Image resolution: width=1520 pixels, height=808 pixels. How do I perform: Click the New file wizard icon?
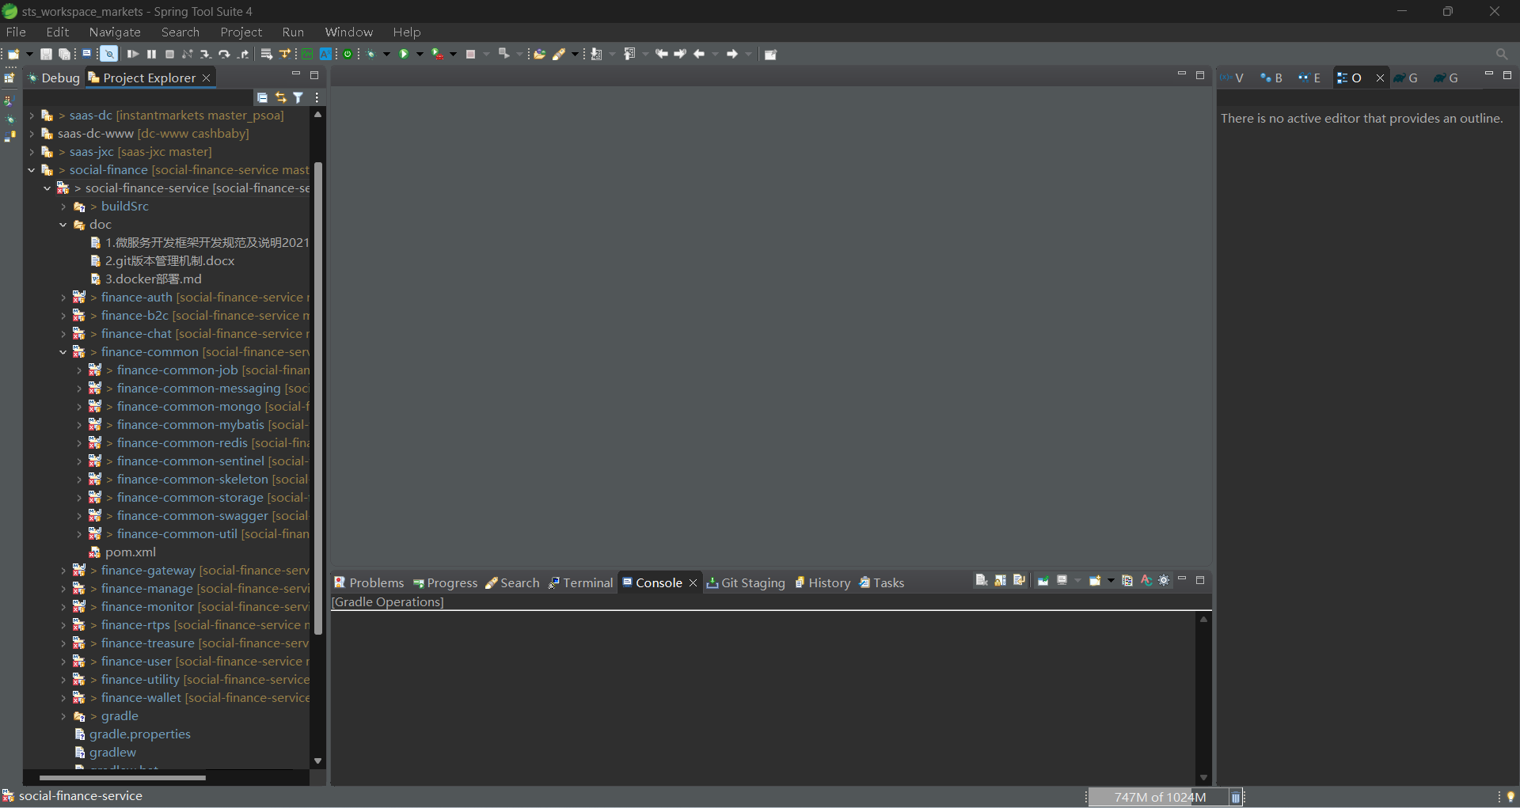click(13, 54)
